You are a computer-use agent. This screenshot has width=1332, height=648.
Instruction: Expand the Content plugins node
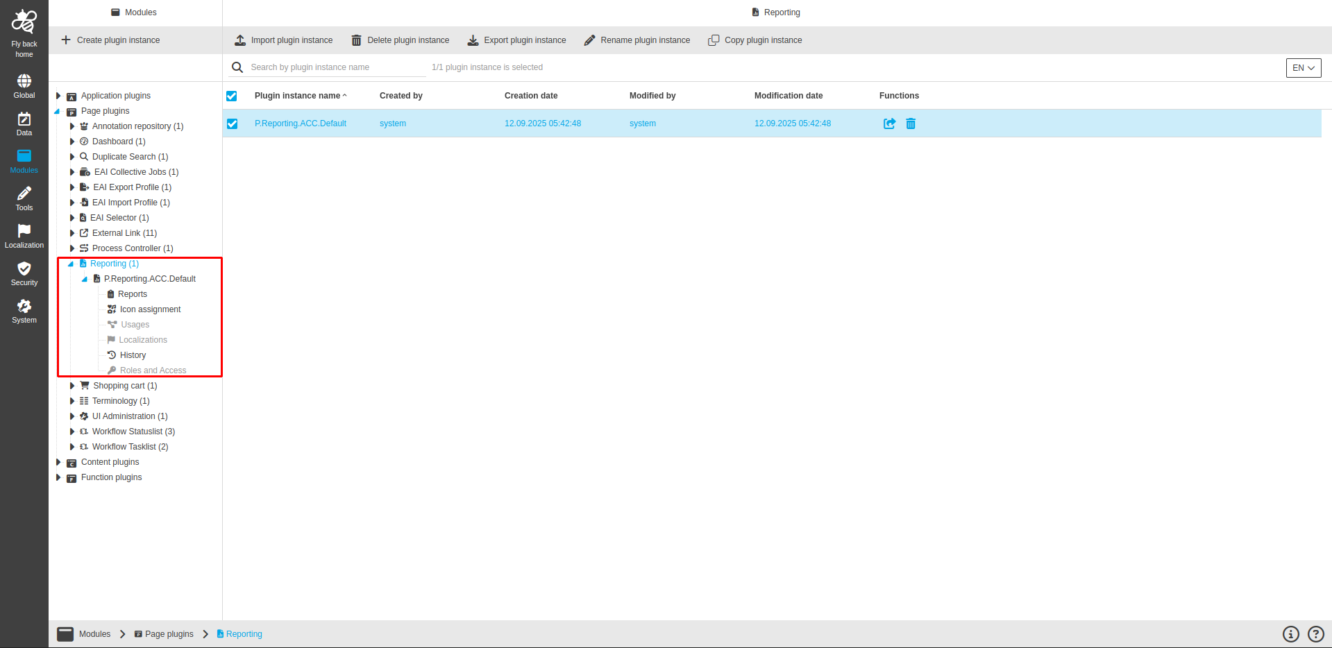pos(59,462)
